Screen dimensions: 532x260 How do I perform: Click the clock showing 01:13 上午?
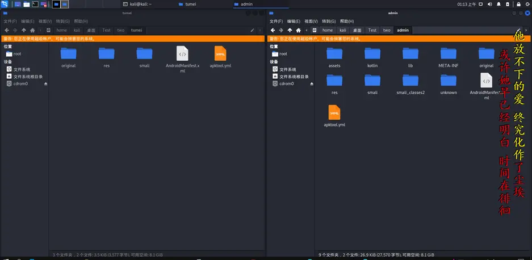click(x=467, y=4)
